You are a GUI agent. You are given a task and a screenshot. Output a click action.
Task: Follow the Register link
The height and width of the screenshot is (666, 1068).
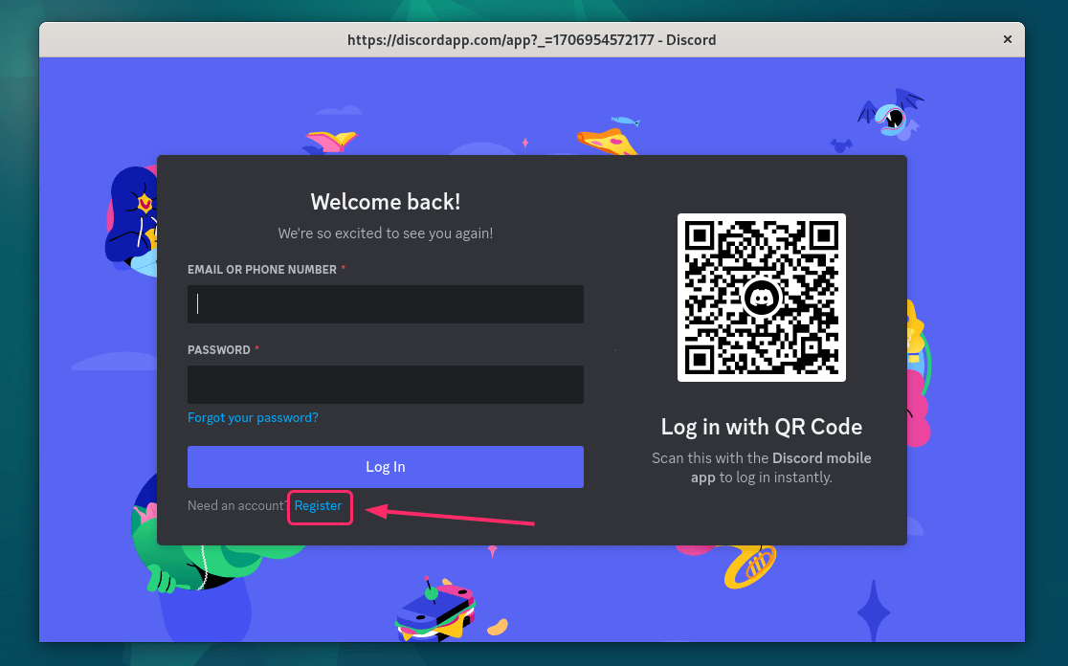coord(318,506)
